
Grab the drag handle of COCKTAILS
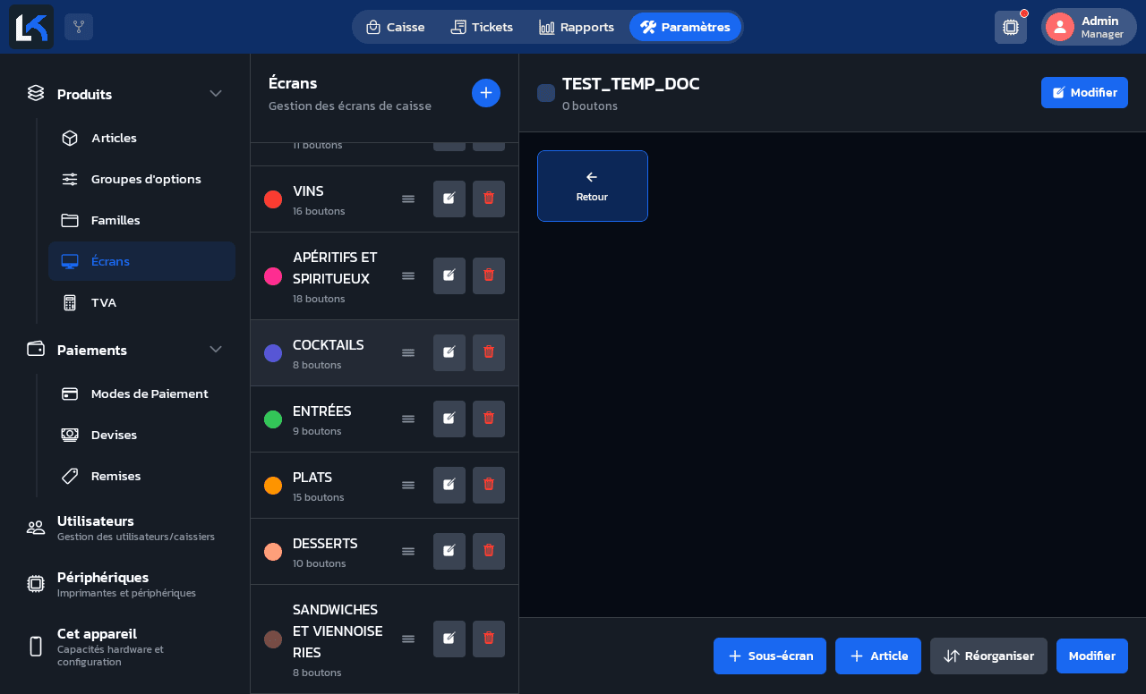(x=408, y=352)
